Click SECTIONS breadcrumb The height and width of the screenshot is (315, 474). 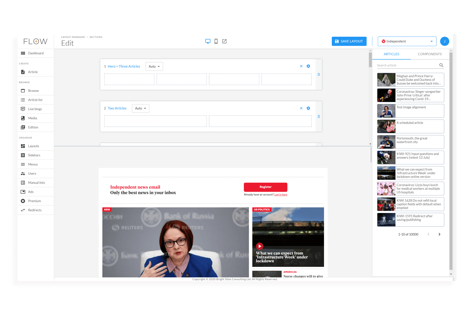coord(96,37)
